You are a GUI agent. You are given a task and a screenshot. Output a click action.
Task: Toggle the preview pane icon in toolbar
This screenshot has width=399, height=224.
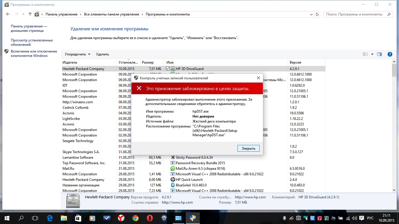[379, 54]
